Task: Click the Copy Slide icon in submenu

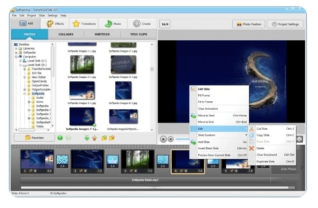Action: point(251,135)
